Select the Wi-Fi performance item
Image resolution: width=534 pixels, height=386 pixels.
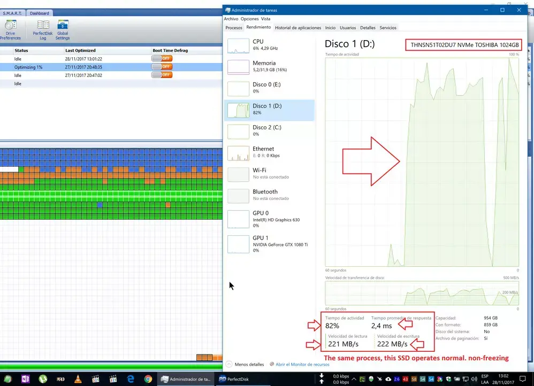click(x=269, y=174)
